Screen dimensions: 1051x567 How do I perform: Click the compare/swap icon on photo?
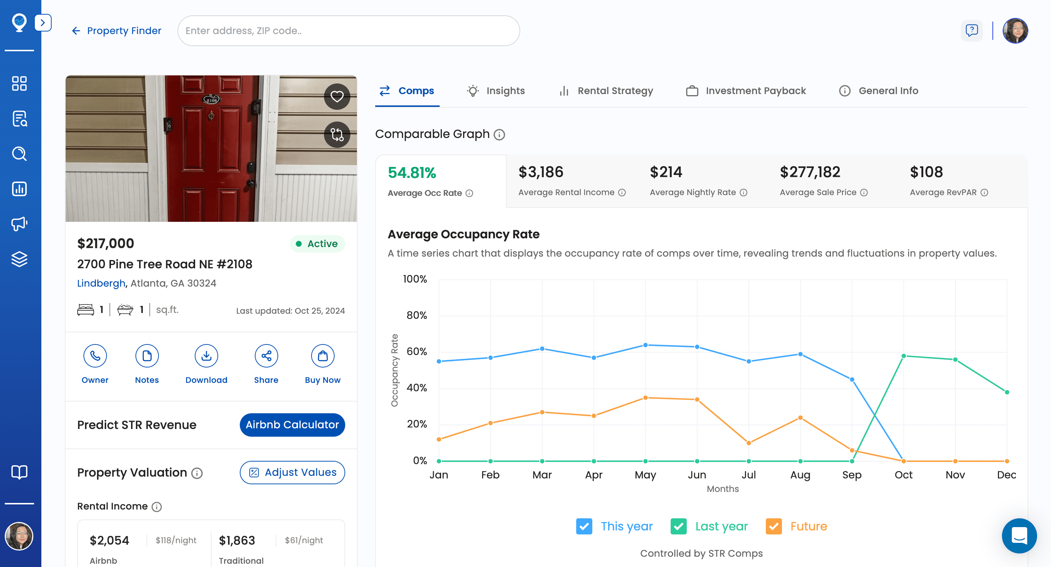point(337,133)
